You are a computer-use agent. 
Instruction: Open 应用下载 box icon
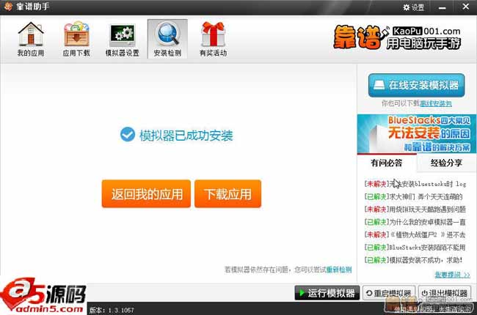[76, 39]
